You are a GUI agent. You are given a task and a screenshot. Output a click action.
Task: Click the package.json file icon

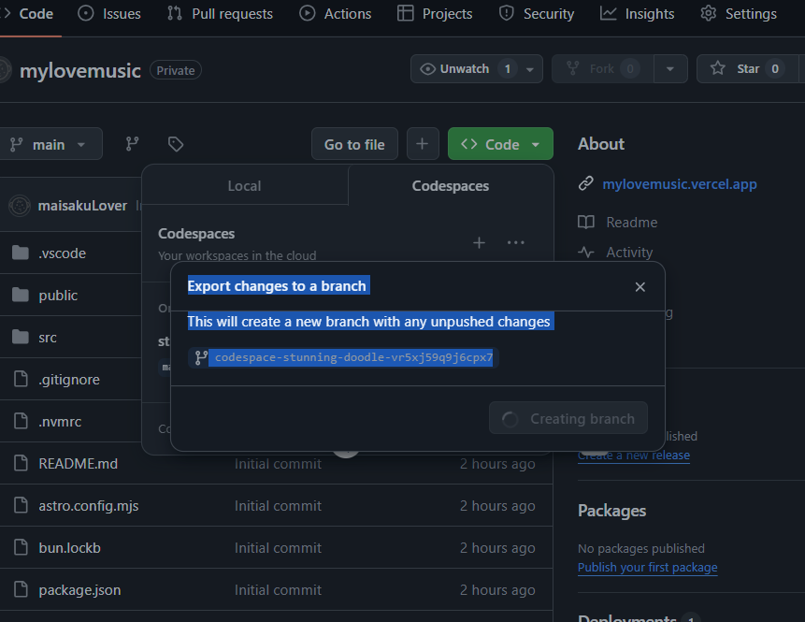point(21,589)
